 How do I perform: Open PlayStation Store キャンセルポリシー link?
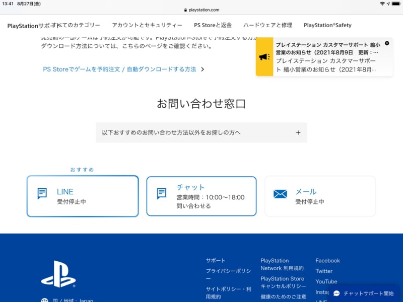point(283,282)
